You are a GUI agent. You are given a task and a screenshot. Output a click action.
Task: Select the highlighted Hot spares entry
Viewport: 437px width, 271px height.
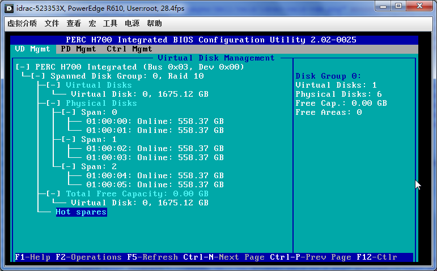click(x=81, y=212)
